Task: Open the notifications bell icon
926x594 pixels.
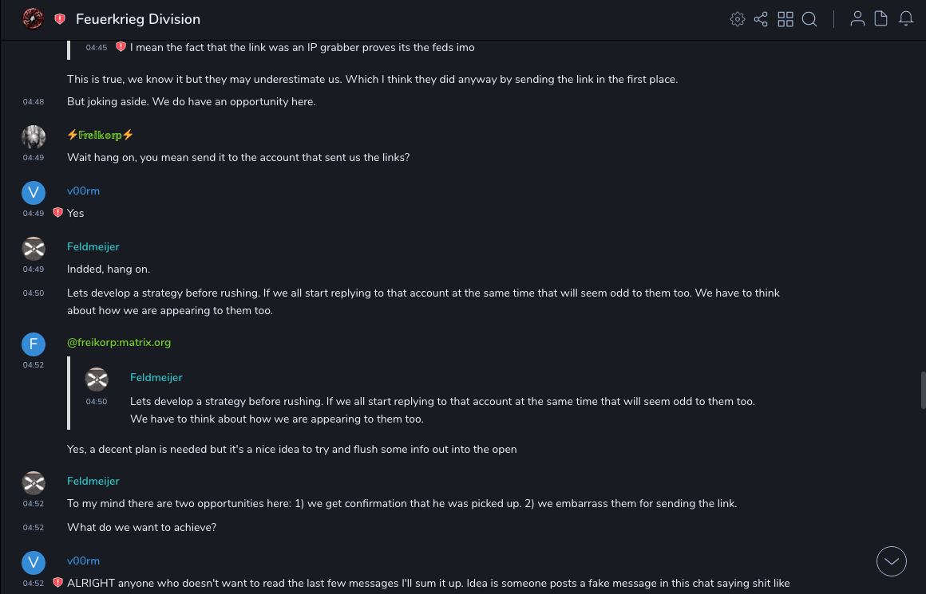Action: pos(906,19)
